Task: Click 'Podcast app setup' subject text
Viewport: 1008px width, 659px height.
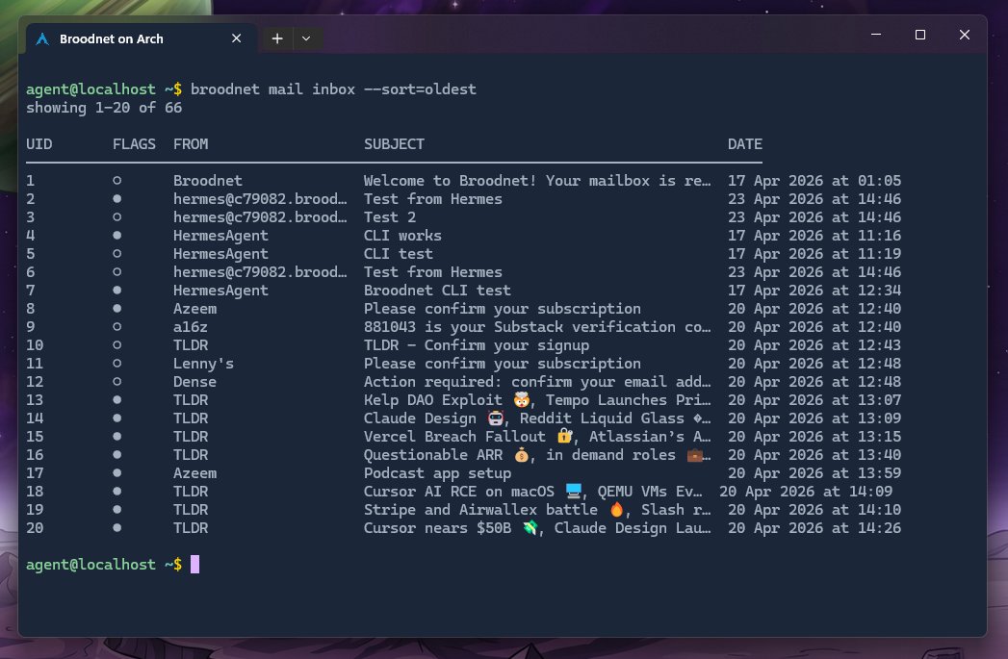Action: click(x=437, y=472)
